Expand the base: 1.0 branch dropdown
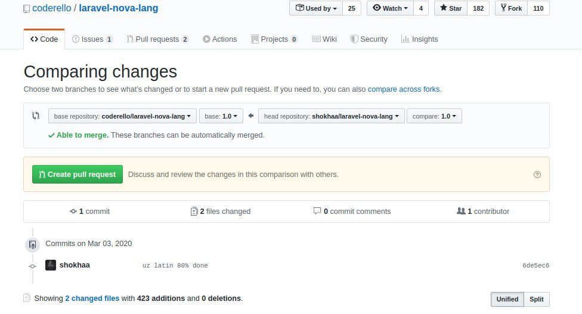This screenshot has width=582, height=314. tap(221, 116)
